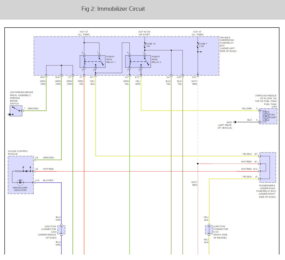
Task: Click connector pin label X31
Action: (x=92, y=77)
